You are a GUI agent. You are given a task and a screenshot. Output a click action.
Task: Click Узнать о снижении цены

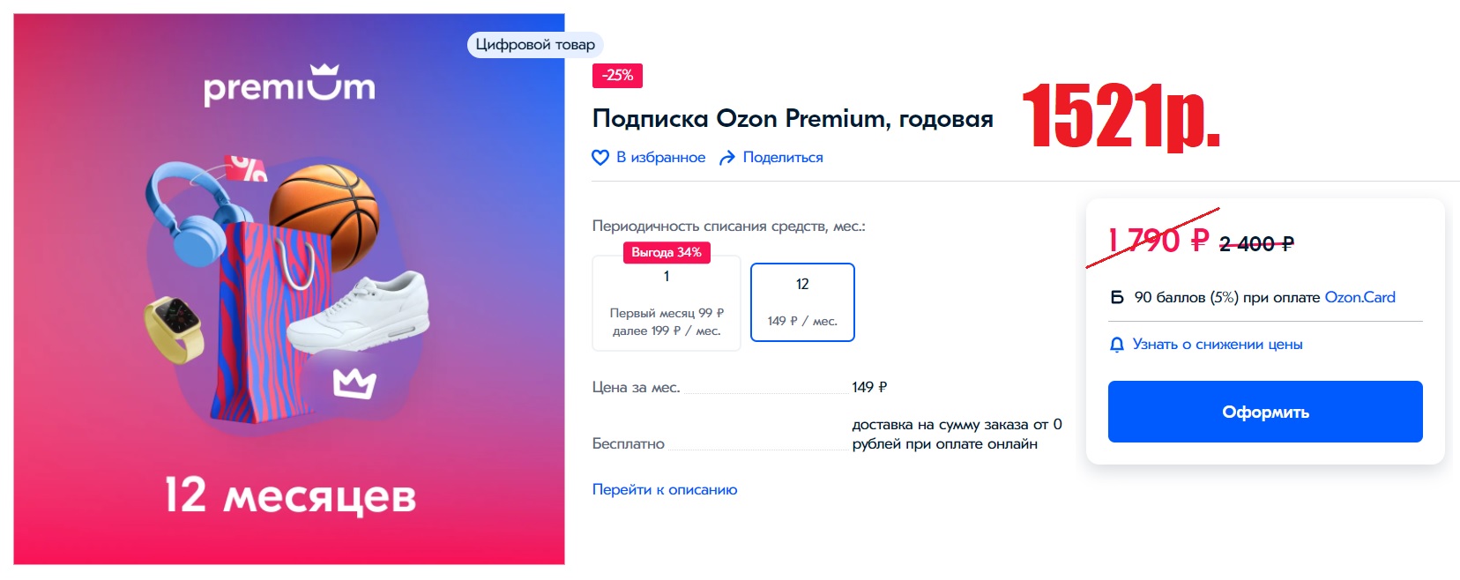1217,345
